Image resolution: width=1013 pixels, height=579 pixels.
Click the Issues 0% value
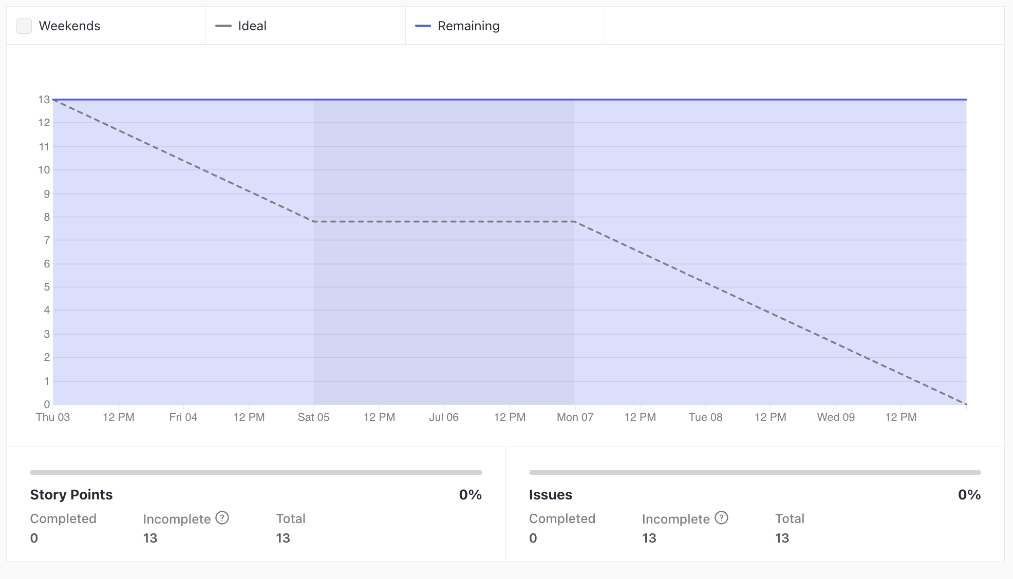[x=969, y=495]
